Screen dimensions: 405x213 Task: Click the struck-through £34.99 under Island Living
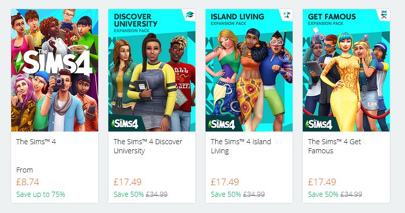(x=254, y=194)
